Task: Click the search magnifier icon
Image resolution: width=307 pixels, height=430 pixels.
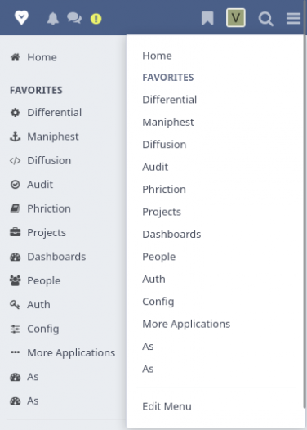Action: 265,19
